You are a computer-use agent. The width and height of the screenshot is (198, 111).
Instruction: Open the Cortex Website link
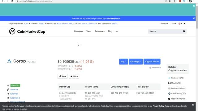tap(14, 90)
